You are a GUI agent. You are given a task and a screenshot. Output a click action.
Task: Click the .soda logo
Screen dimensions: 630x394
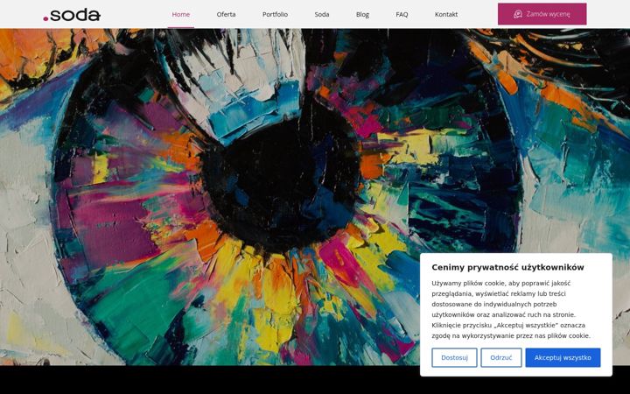[72, 15]
